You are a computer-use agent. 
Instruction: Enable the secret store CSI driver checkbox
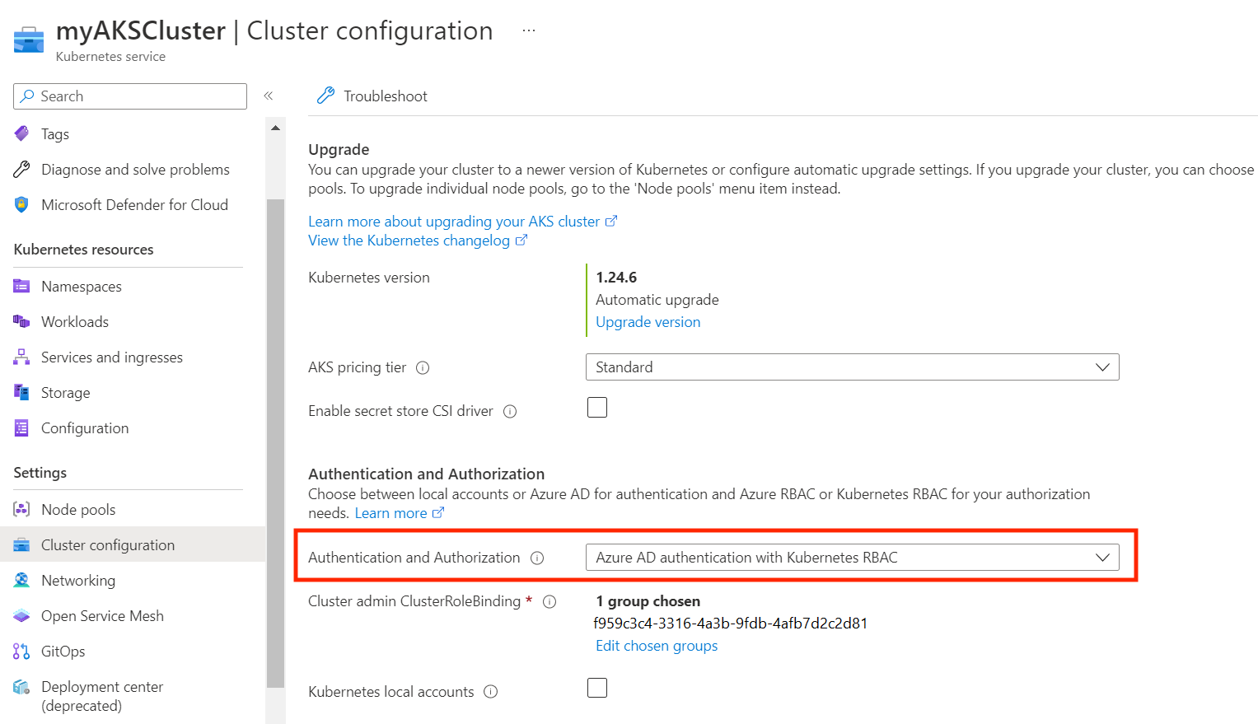(x=597, y=408)
